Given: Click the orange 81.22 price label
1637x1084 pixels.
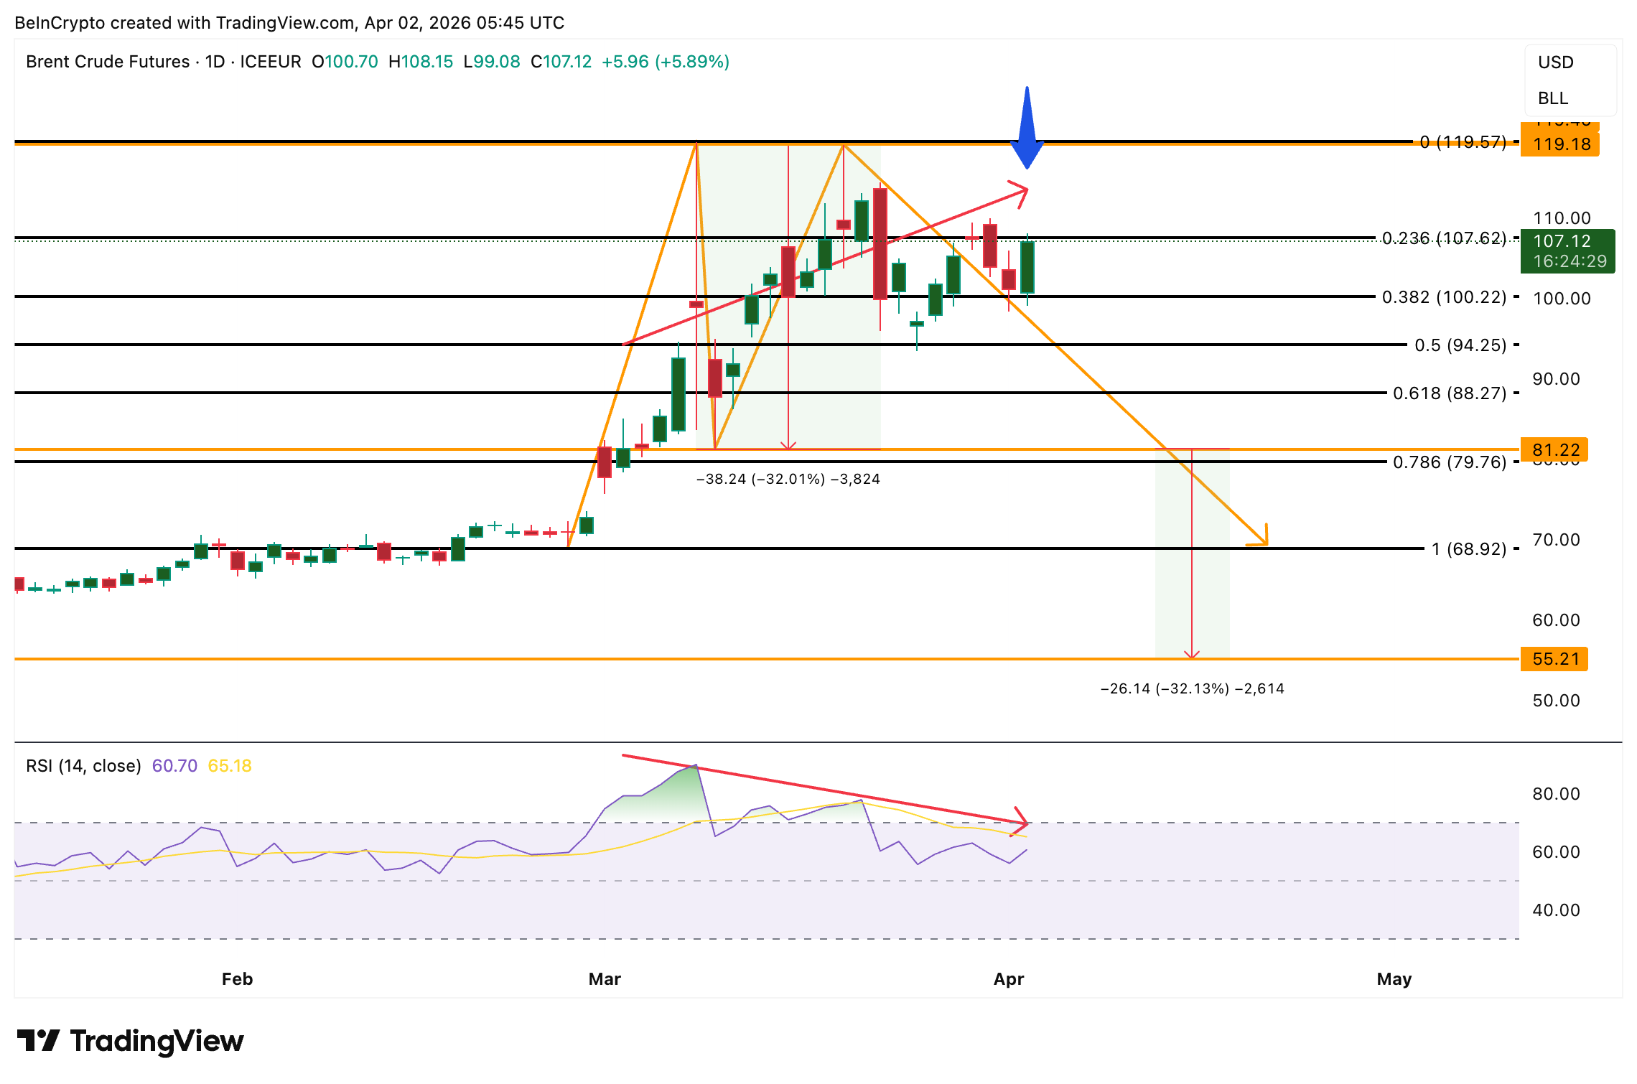Looking at the screenshot, I should tap(1555, 450).
